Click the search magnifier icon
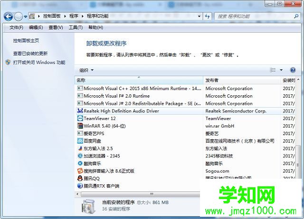 [296, 17]
